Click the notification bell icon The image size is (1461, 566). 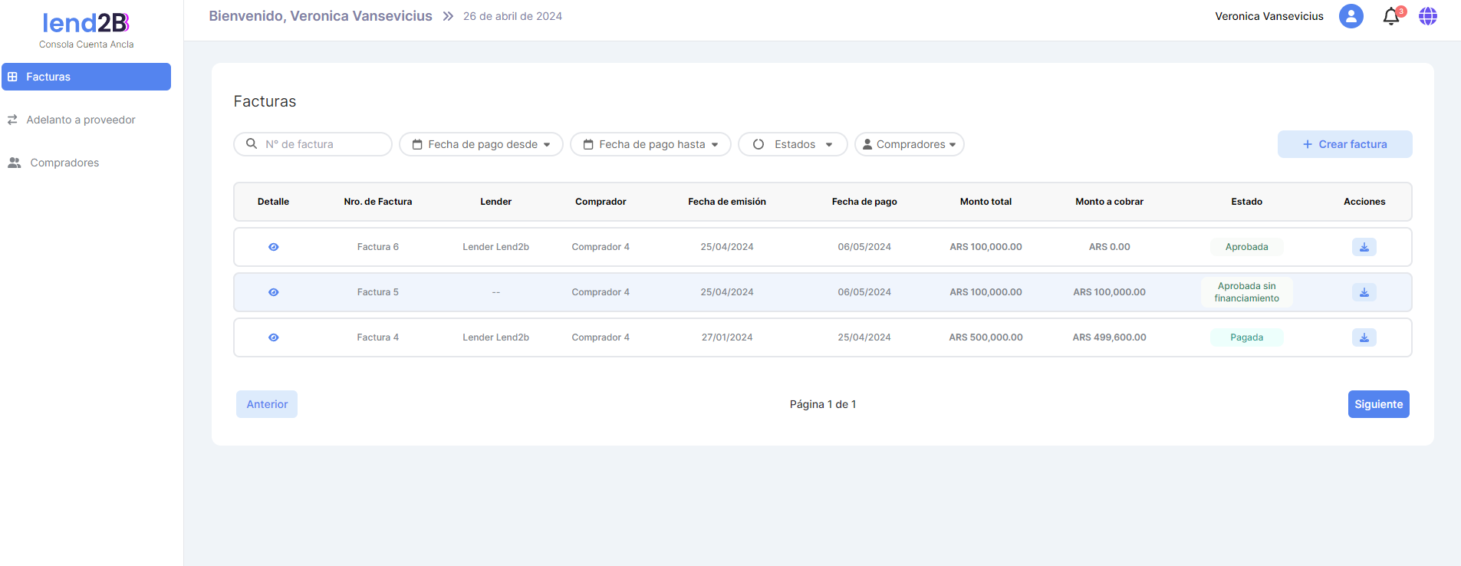(x=1390, y=17)
